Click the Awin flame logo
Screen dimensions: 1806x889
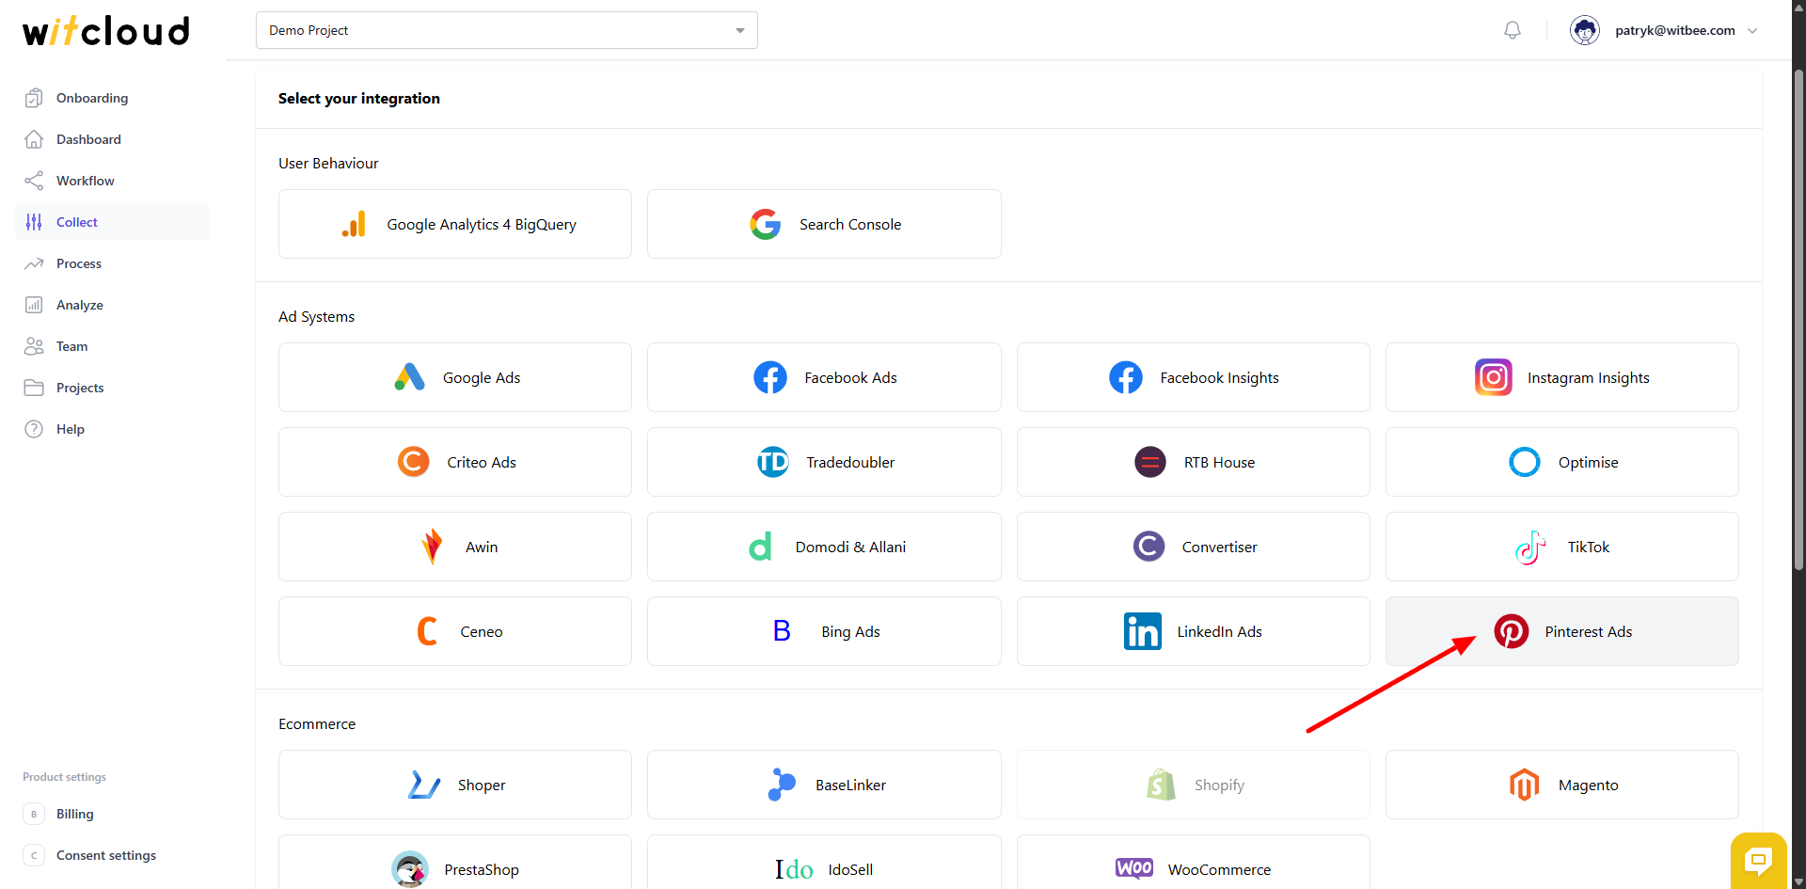coord(432,547)
